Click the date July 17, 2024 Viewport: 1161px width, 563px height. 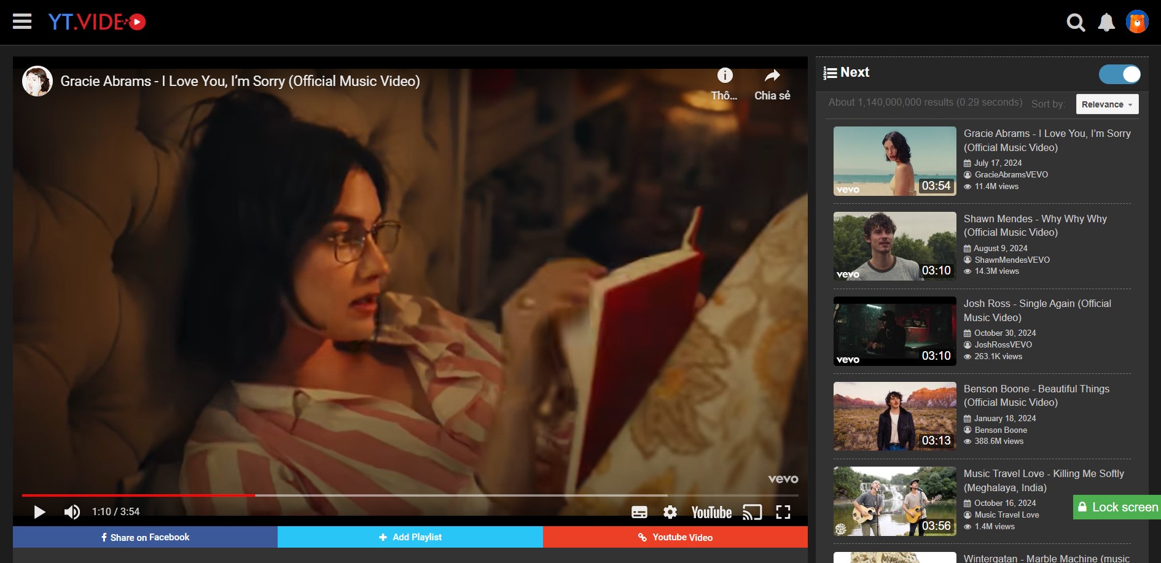[998, 163]
